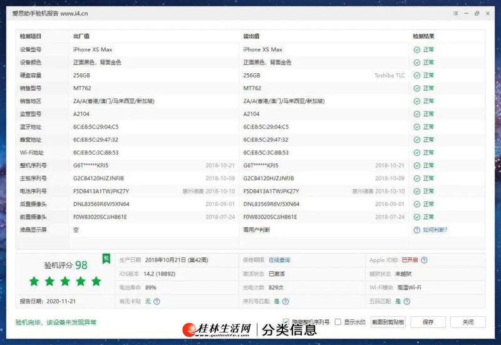This screenshot has width=501, height=345.
Task: Click the help icon beside 有无卡贴
Action: tap(157, 301)
